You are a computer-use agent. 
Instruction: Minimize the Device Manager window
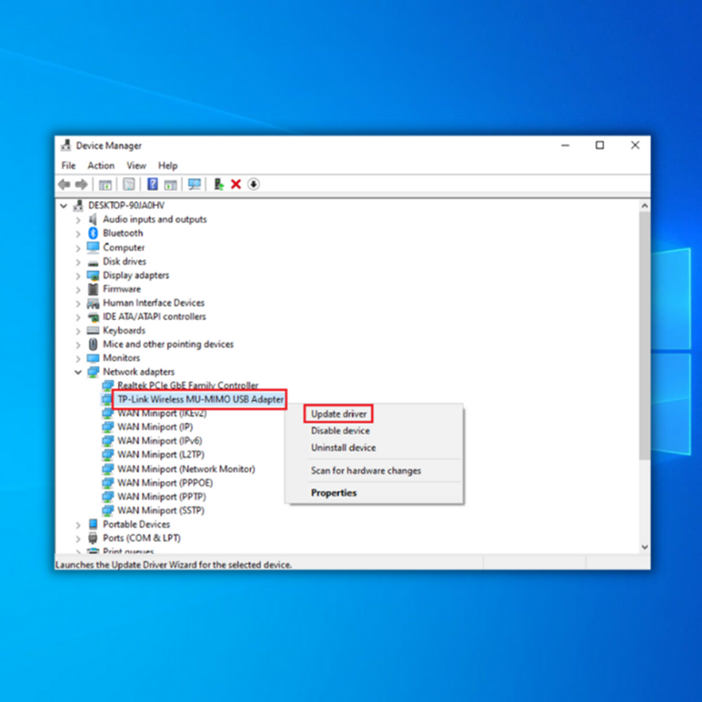[x=565, y=145]
